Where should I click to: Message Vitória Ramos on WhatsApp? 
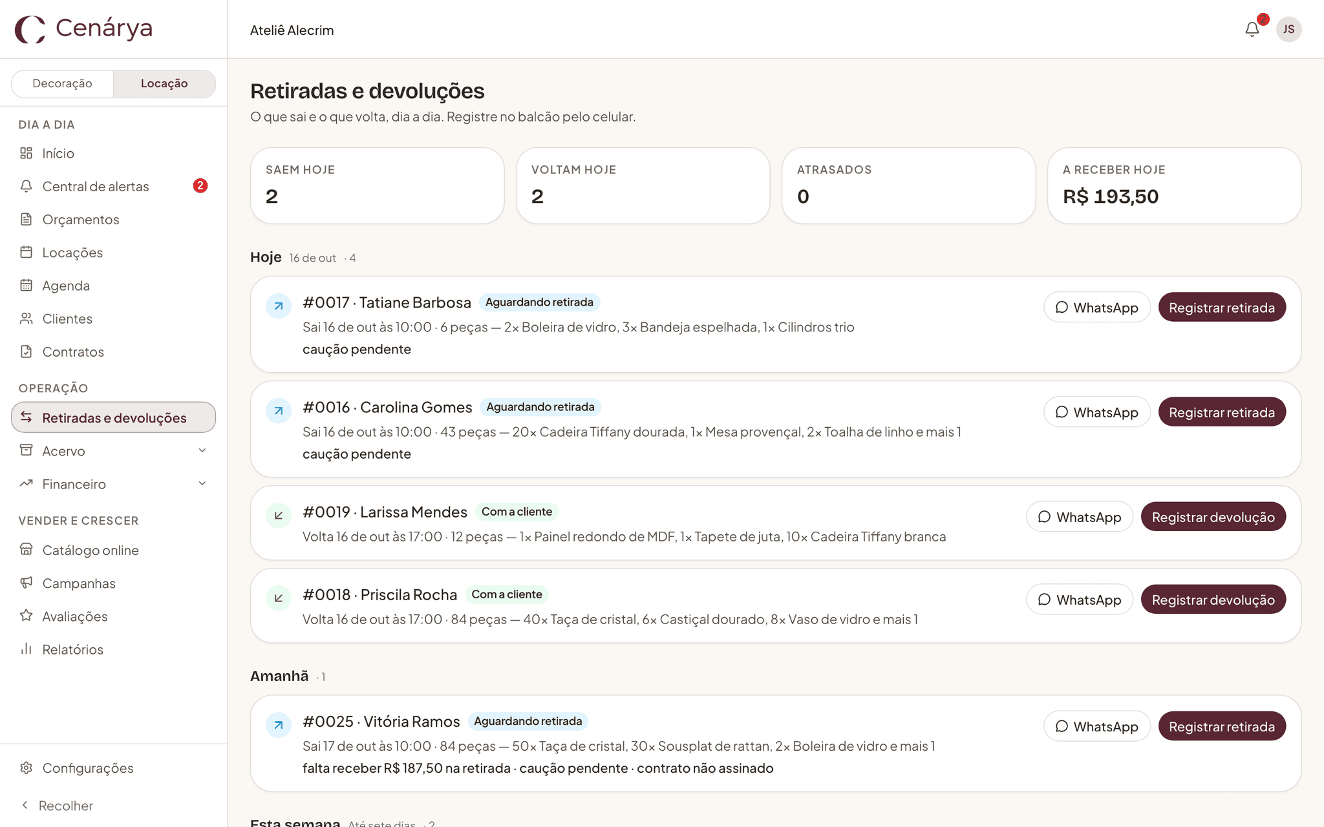click(1097, 726)
